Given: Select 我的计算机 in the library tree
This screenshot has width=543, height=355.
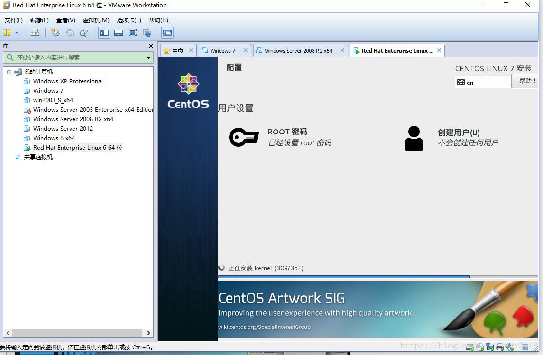Looking at the screenshot, I should pyautogui.click(x=38, y=72).
